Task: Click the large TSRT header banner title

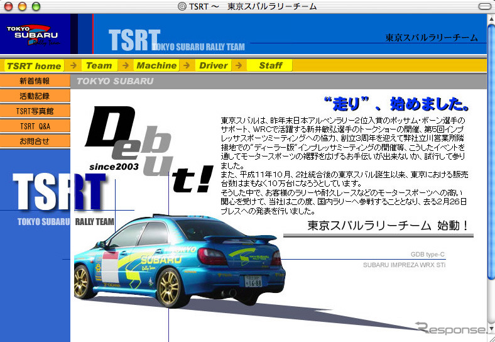Action: [x=134, y=40]
